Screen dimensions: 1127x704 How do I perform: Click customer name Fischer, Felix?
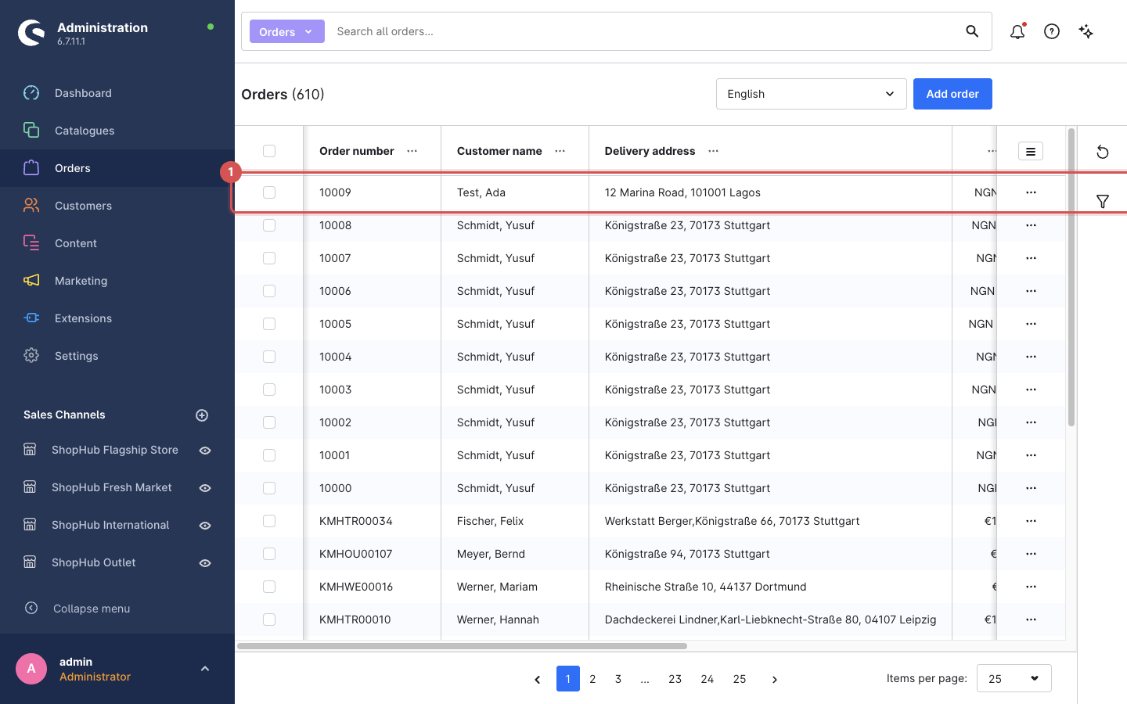[490, 521]
